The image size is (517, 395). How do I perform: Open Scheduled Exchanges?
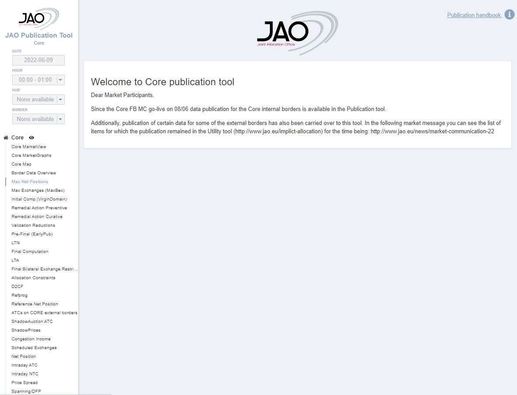pyautogui.click(x=34, y=347)
